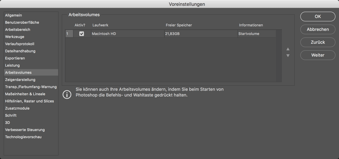Click Startvolume information cell

[257, 34]
